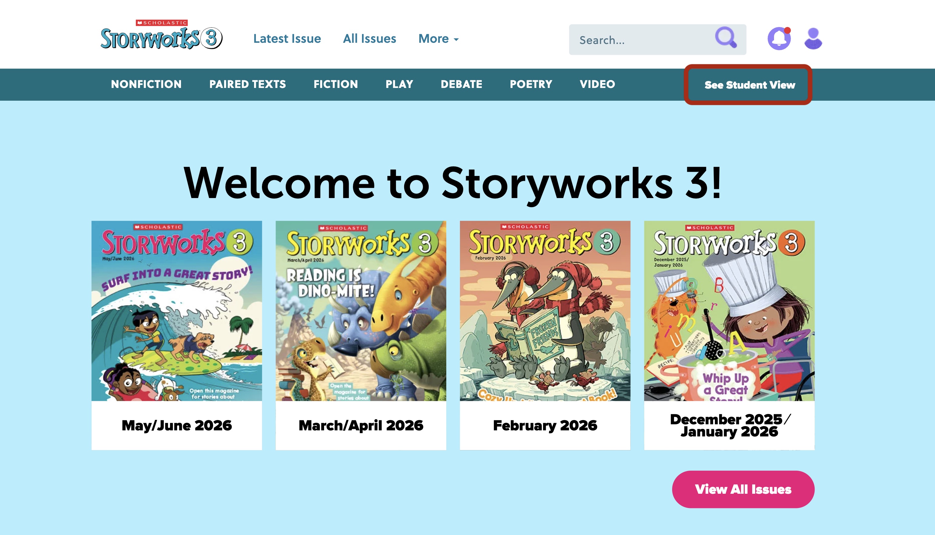Image resolution: width=935 pixels, height=535 pixels.
Task: Select the NONFICTION category
Action: point(146,84)
